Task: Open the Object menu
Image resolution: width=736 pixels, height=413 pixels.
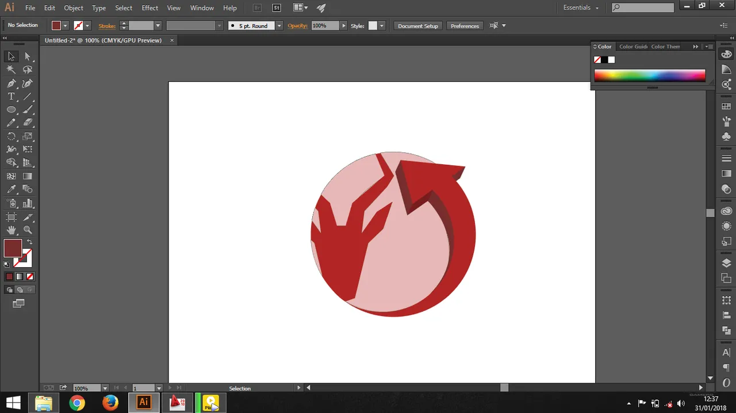Action: [74, 8]
